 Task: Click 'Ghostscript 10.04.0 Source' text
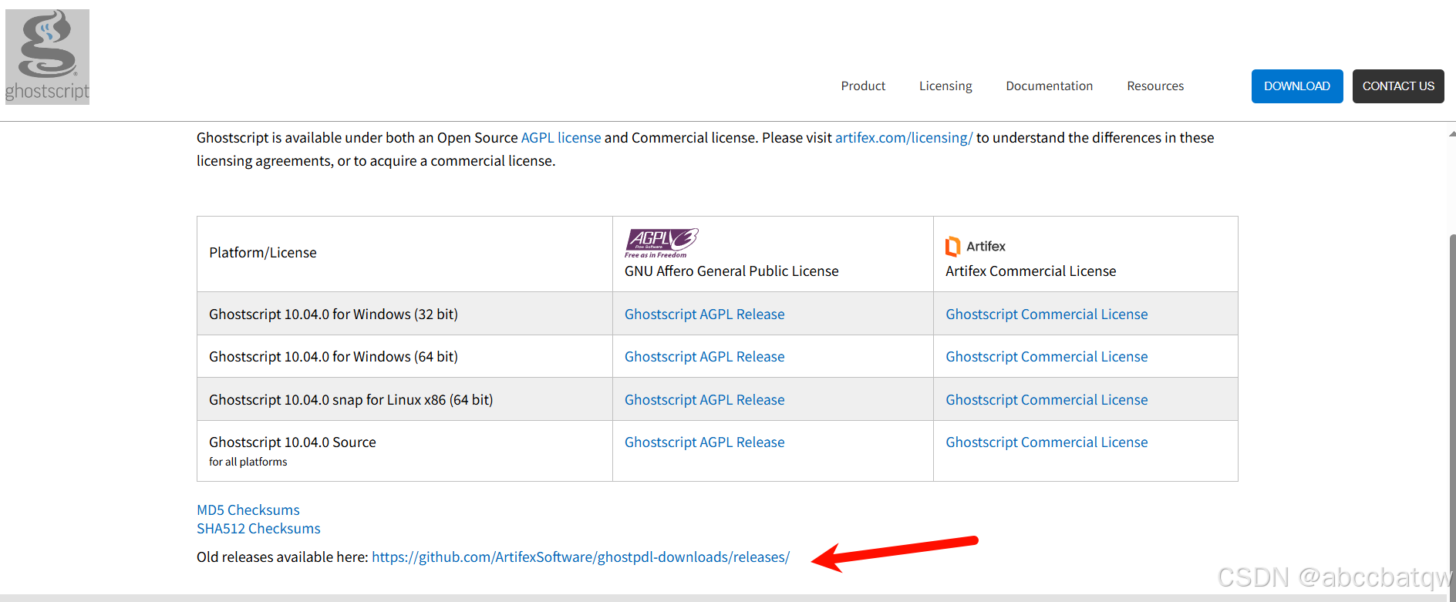tap(292, 442)
